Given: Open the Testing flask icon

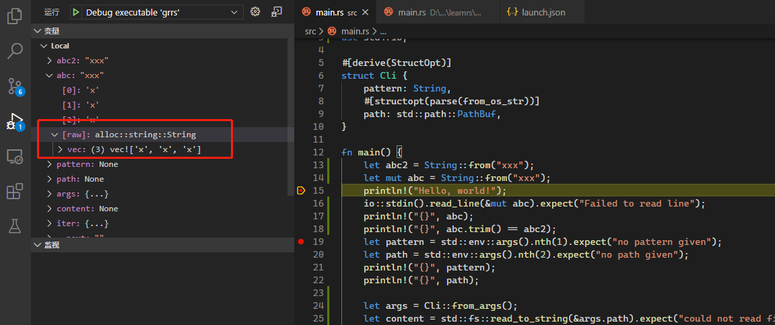Looking at the screenshot, I should (15, 225).
